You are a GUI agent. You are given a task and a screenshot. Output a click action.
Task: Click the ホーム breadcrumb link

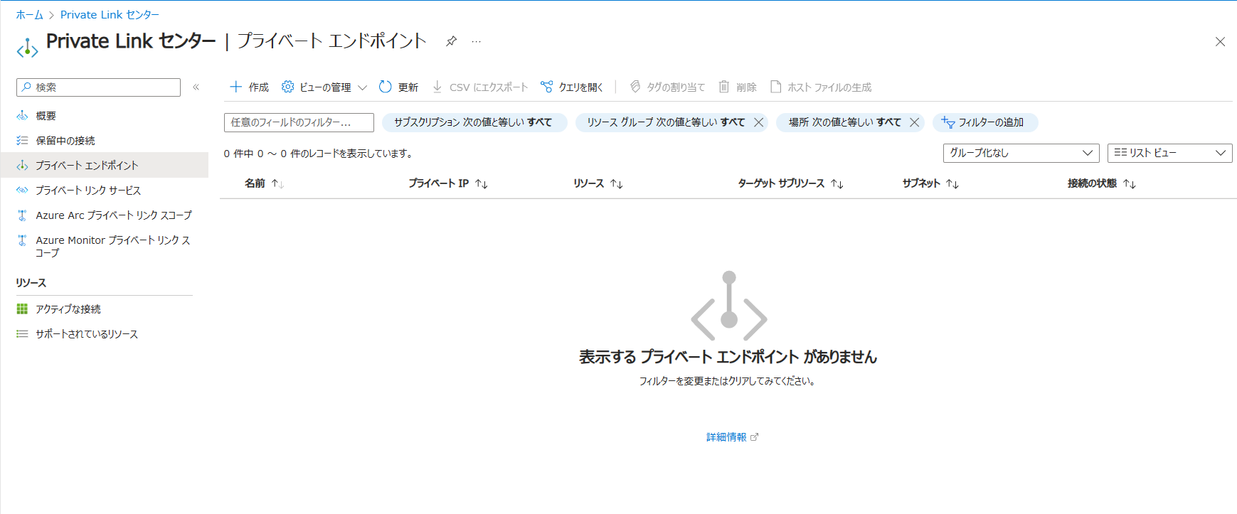tap(29, 14)
